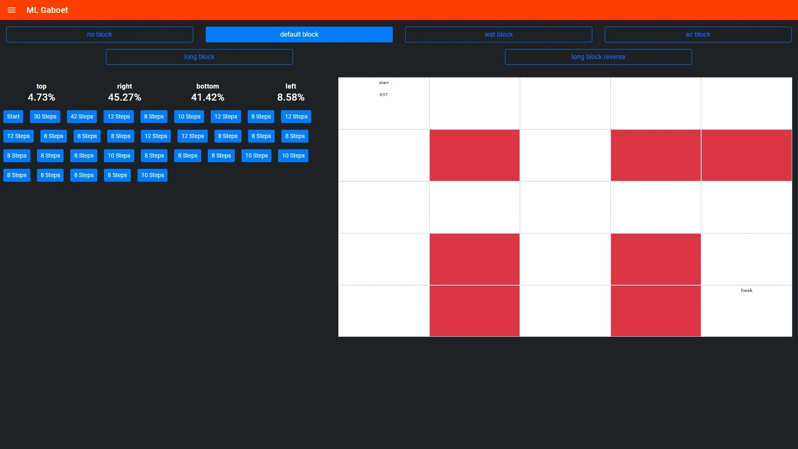Choose the wat block option
The image size is (798, 449).
[498, 35]
